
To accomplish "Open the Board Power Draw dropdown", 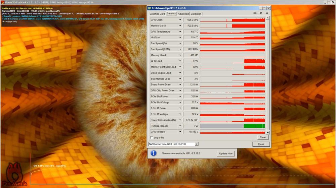I will (180, 84).
